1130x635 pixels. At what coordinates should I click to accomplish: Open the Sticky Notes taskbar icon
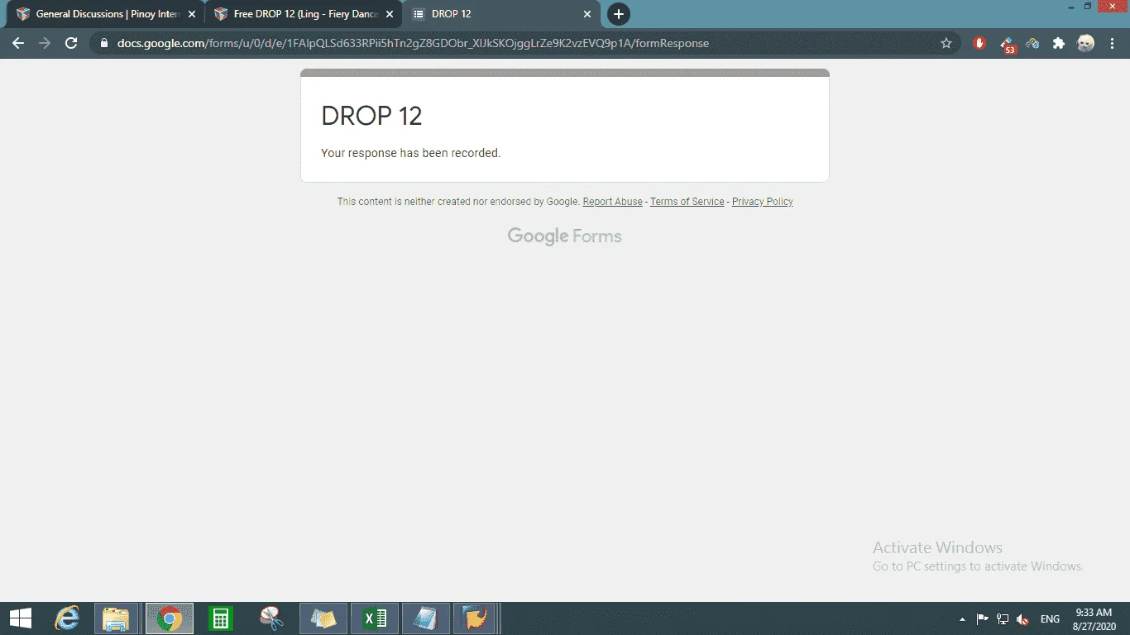[323, 618]
